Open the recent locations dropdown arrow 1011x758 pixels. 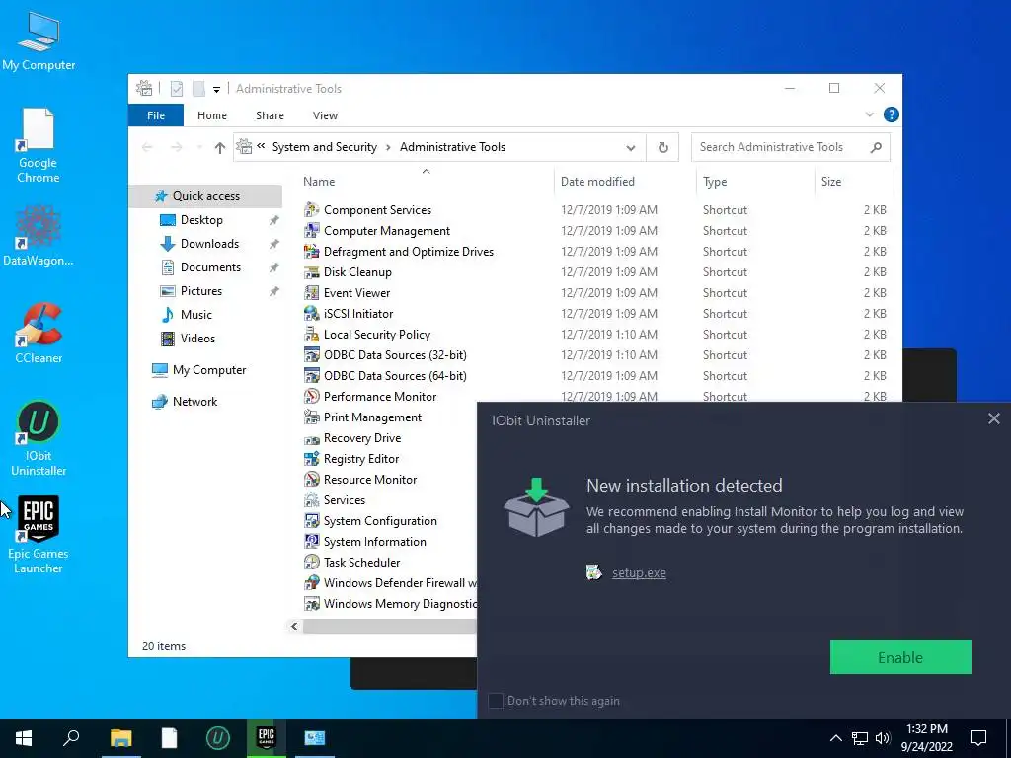199,148
